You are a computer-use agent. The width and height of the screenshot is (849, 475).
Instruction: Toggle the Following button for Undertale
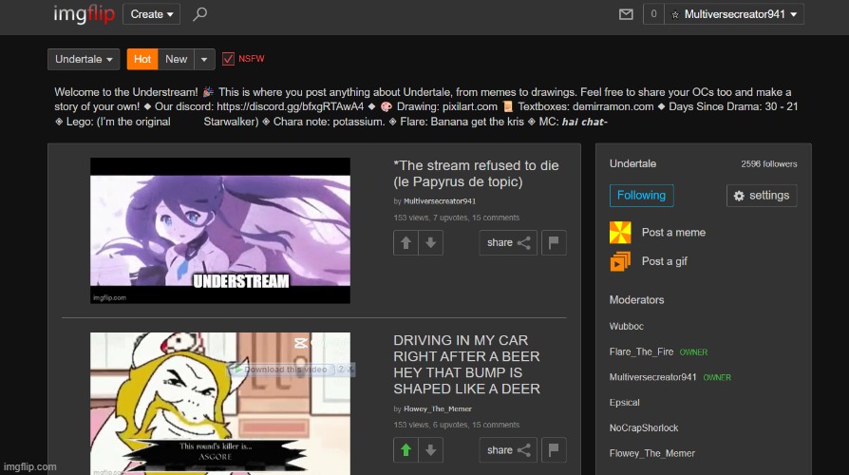pos(642,196)
